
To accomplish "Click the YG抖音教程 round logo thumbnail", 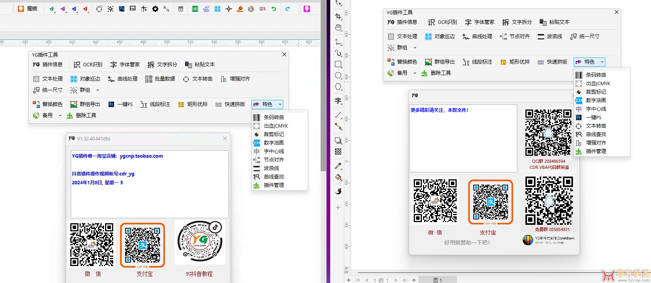I will (200, 242).
